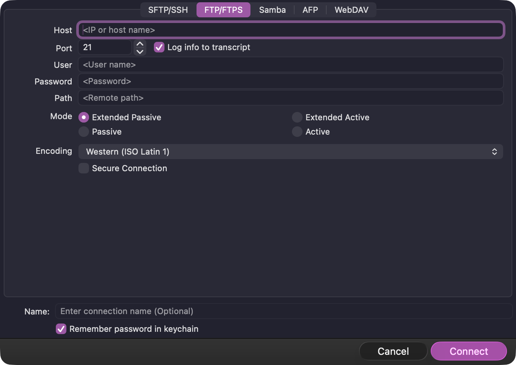Disable Log info to transcript checkbox
Screen dimensions: 516x365
coord(159,48)
